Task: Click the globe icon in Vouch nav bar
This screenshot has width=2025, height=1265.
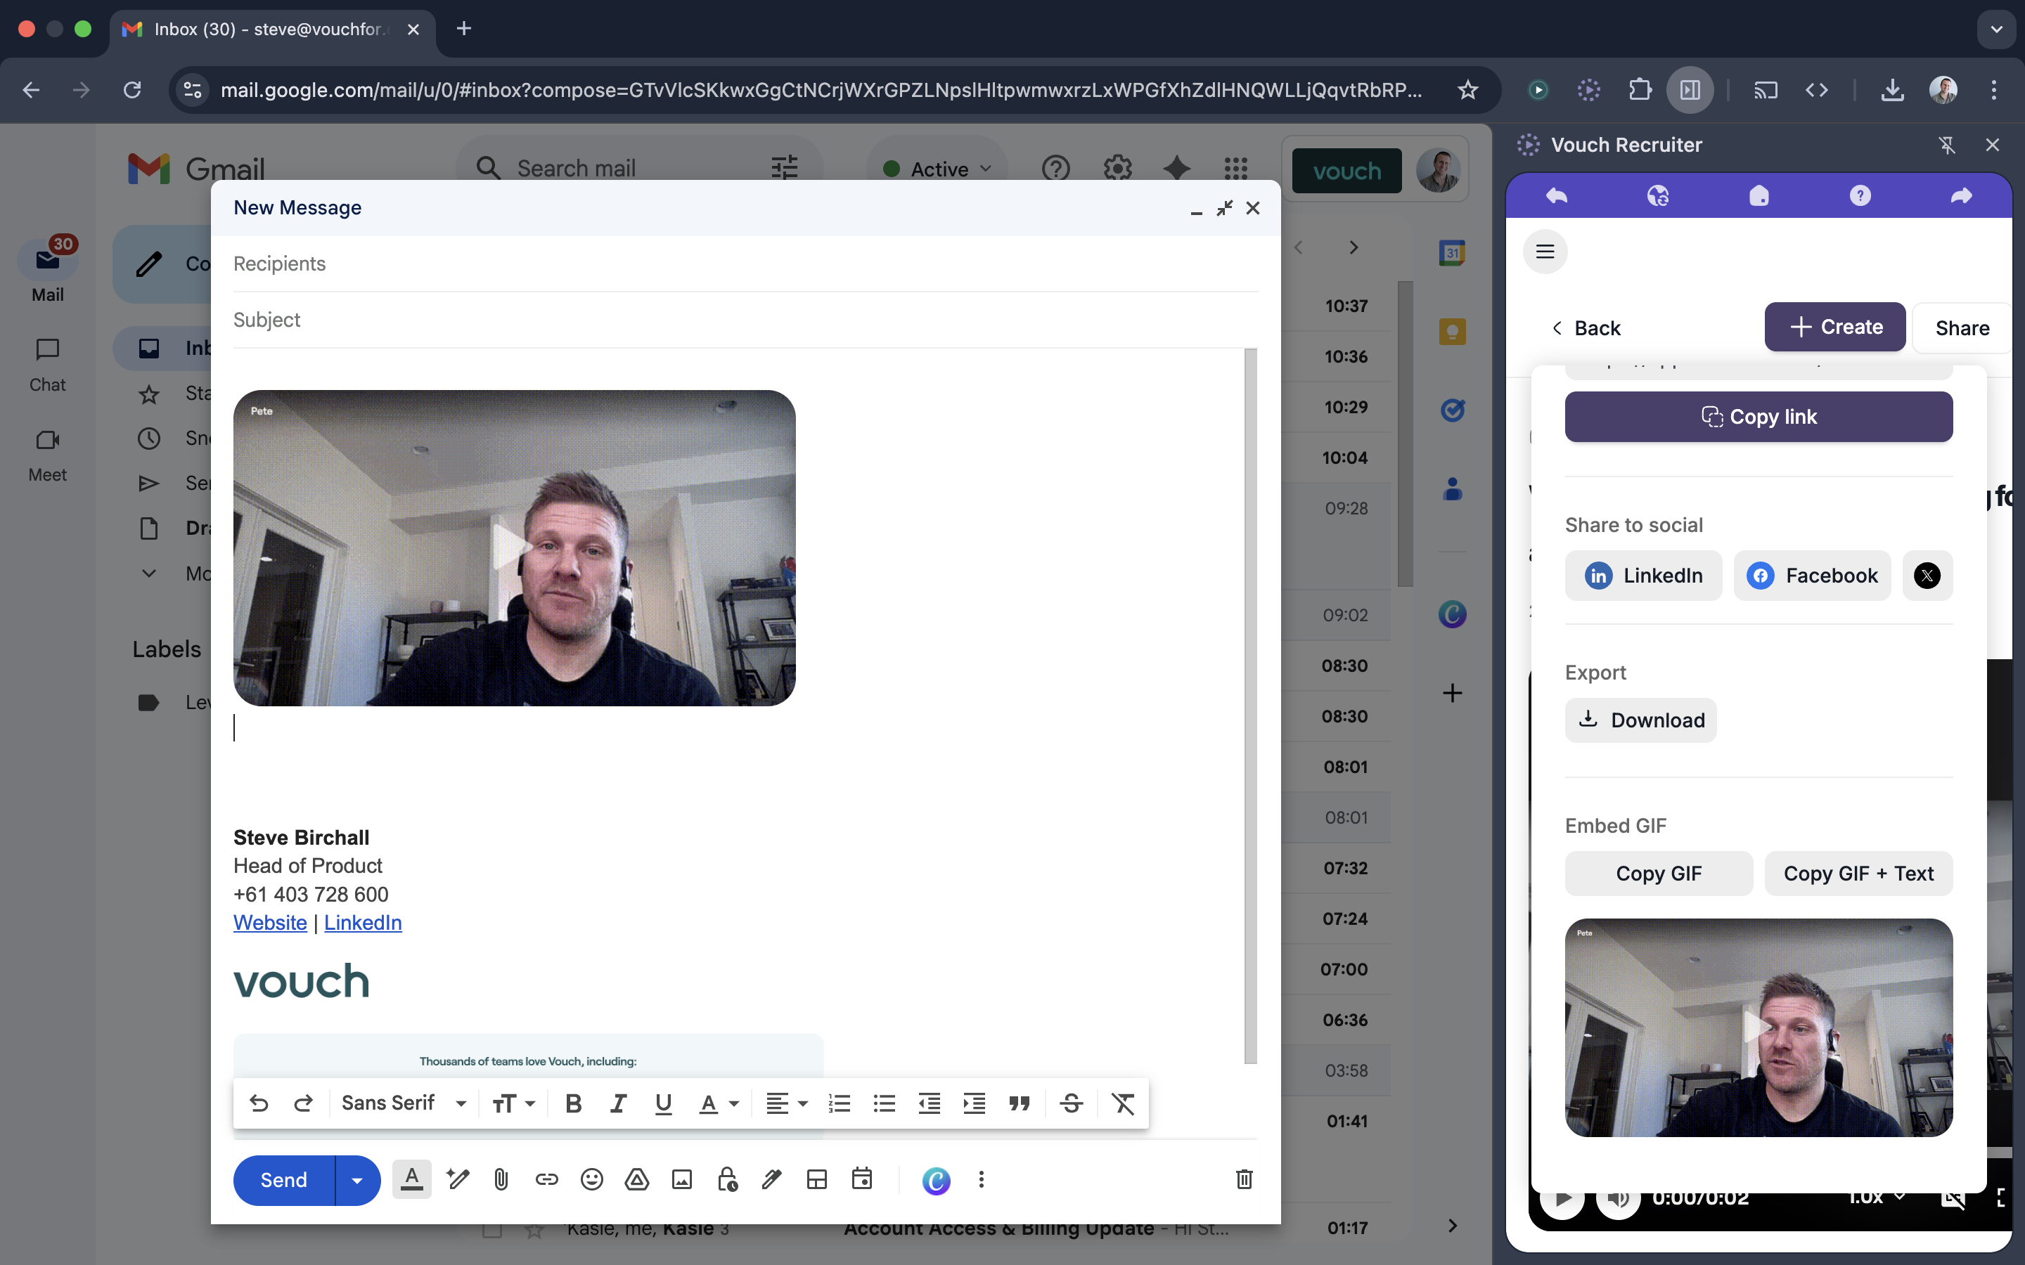Action: [1658, 196]
